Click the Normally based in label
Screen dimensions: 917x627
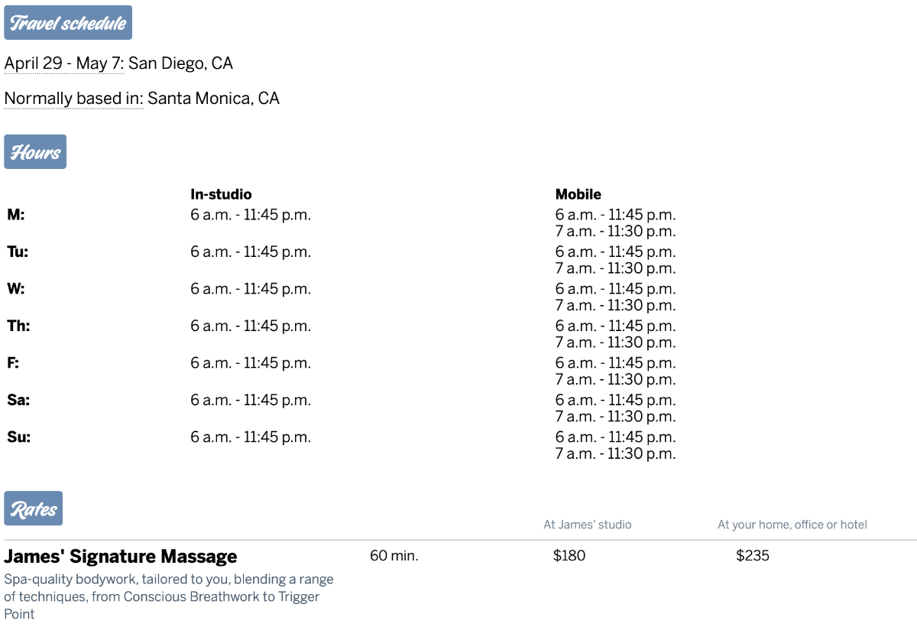click(74, 98)
